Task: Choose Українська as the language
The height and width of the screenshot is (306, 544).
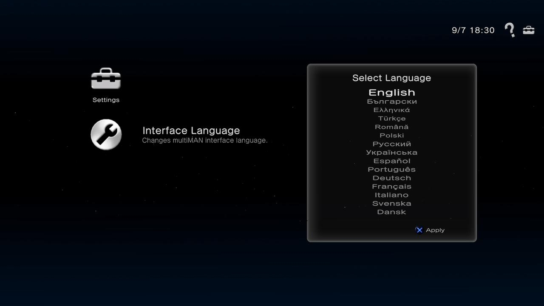Action: [x=391, y=153]
